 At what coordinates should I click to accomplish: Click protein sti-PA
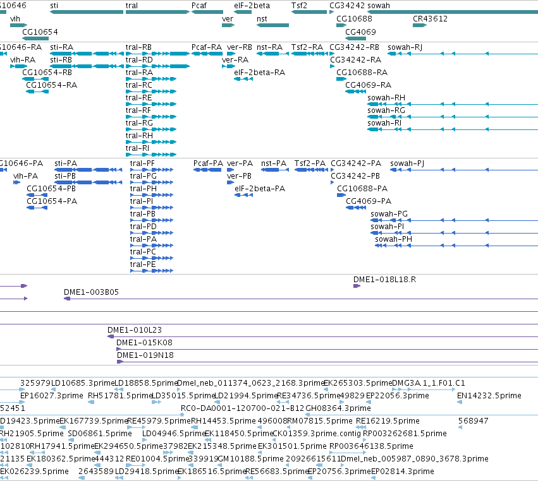(x=88, y=170)
